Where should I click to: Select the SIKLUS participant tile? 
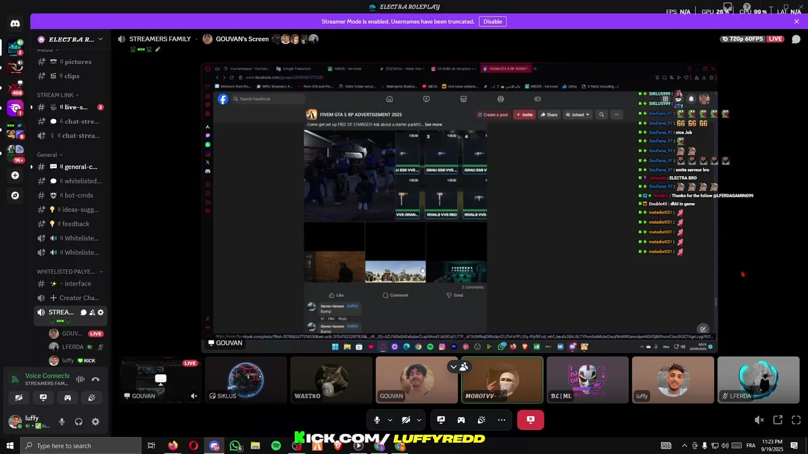point(246,380)
